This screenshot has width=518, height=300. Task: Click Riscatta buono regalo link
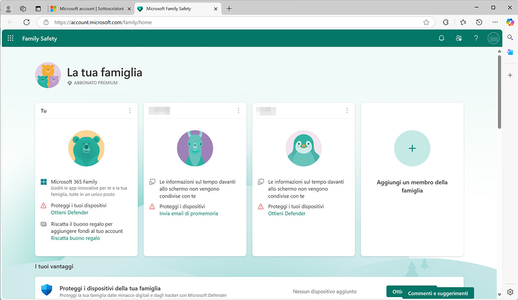(75, 238)
